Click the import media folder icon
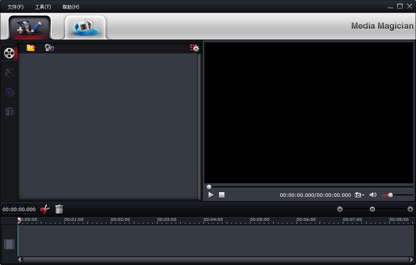This screenshot has height=265, width=416. [31, 48]
